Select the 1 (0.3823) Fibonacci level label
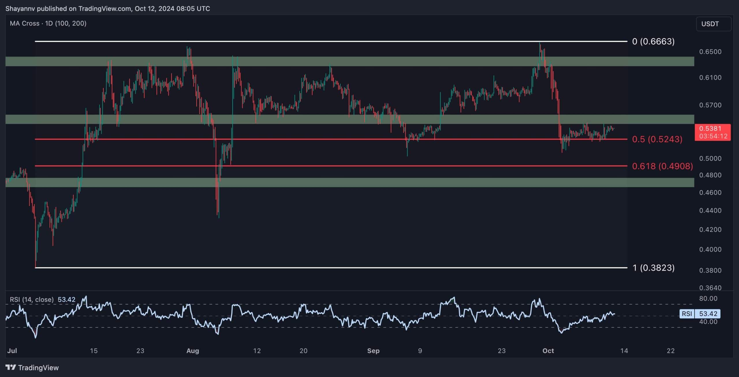739x377 pixels. [x=653, y=268]
